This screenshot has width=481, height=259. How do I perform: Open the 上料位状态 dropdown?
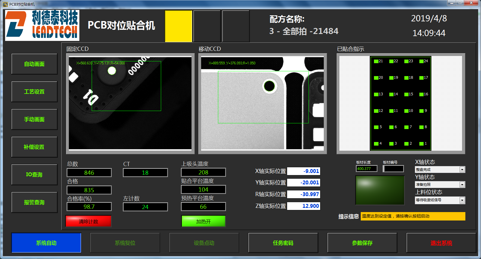(462, 200)
